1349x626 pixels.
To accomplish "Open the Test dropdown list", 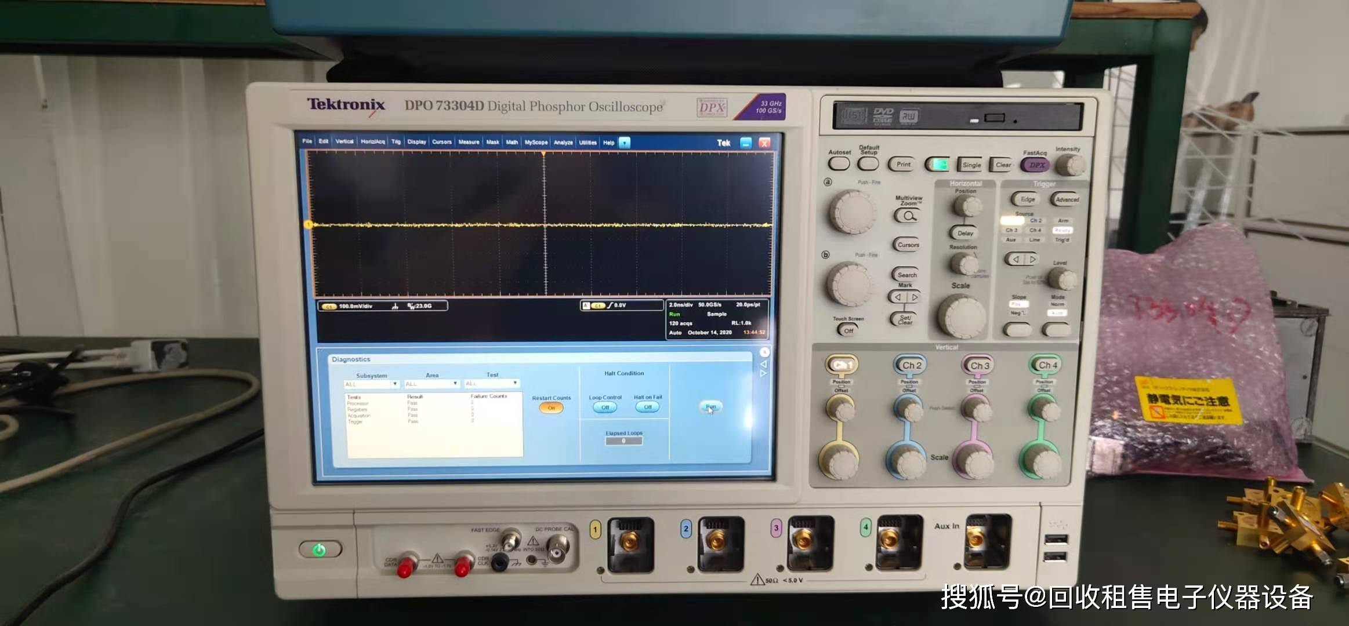I will tap(515, 383).
